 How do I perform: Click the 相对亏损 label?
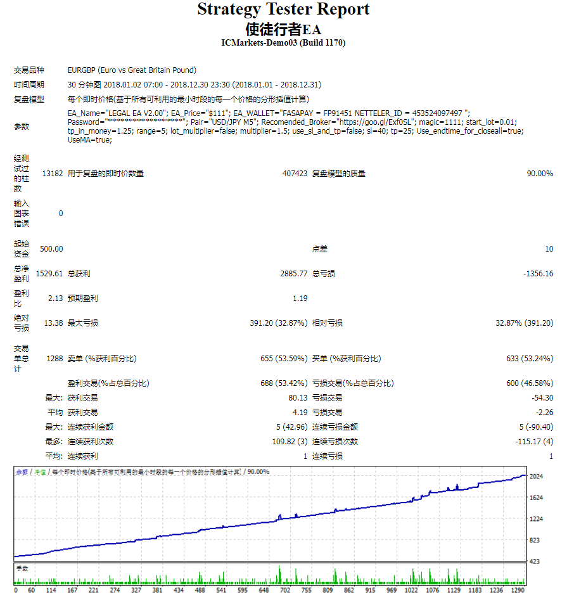(x=328, y=323)
